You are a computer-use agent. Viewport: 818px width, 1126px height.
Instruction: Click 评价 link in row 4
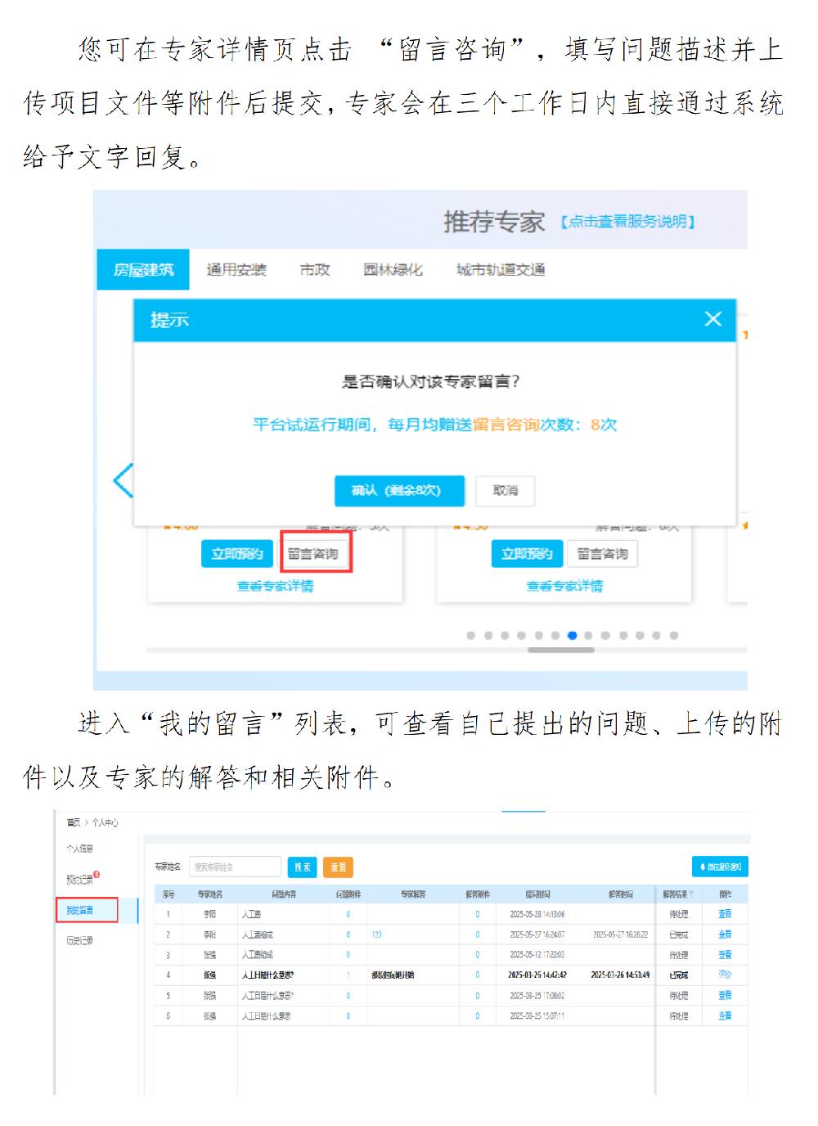coord(725,975)
